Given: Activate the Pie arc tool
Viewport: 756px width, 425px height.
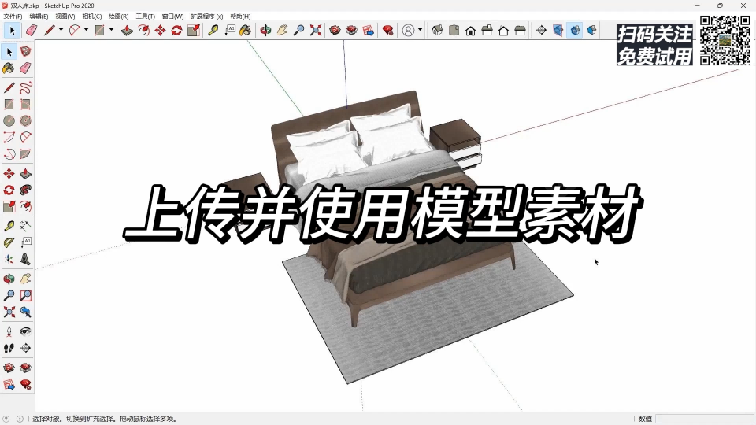Looking at the screenshot, I should coord(25,153).
